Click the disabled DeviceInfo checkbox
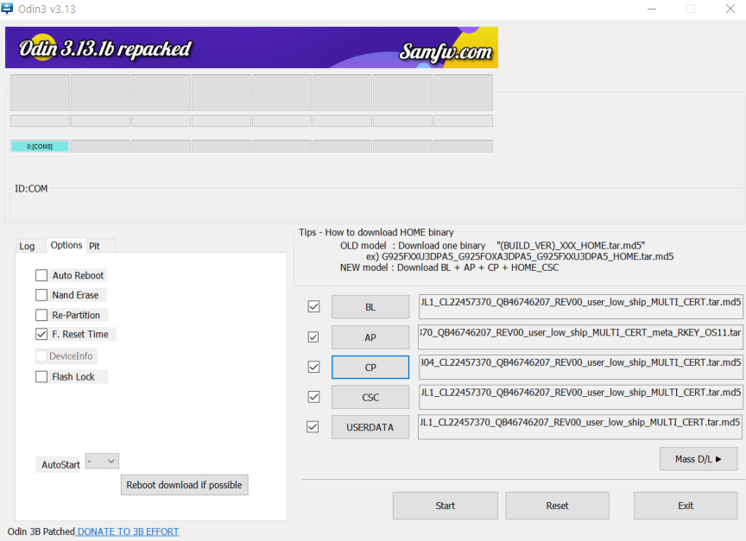The image size is (746, 541). (41, 355)
